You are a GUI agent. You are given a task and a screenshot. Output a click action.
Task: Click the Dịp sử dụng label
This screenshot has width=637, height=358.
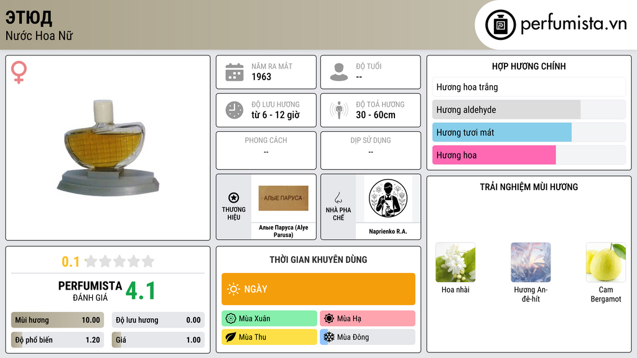coord(371,140)
